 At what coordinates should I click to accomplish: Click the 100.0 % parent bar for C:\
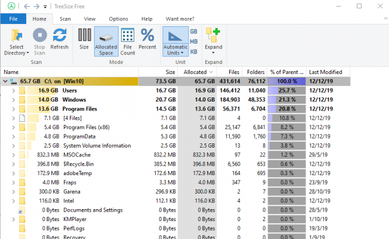(x=286, y=81)
